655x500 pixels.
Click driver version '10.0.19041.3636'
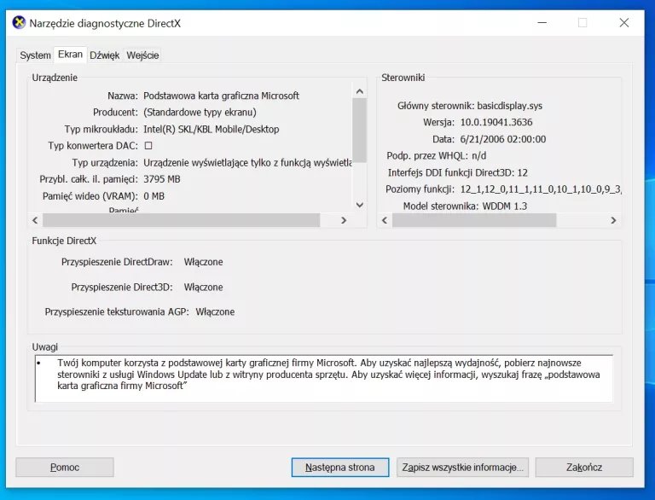[496, 123]
